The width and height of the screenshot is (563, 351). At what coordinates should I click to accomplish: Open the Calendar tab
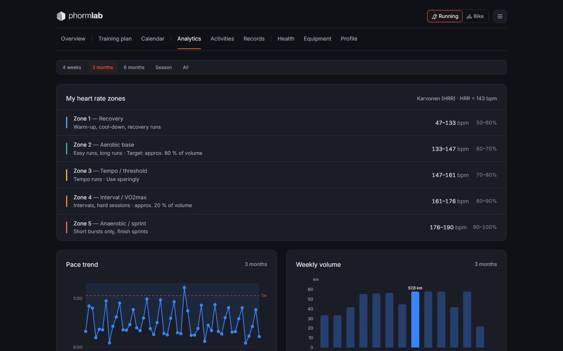coord(152,39)
